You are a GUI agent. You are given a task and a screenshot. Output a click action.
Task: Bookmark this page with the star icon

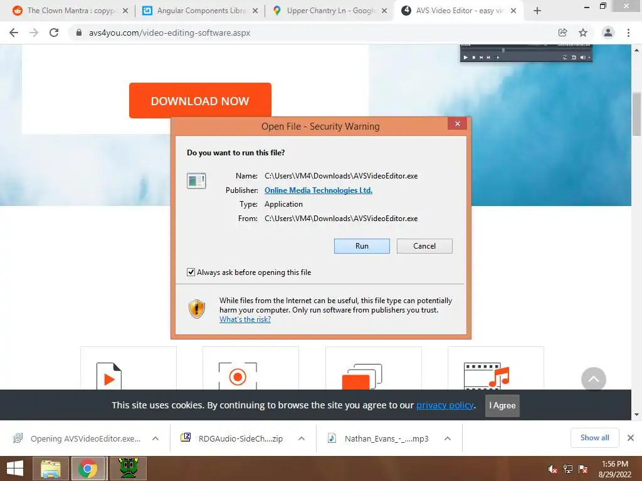(583, 33)
